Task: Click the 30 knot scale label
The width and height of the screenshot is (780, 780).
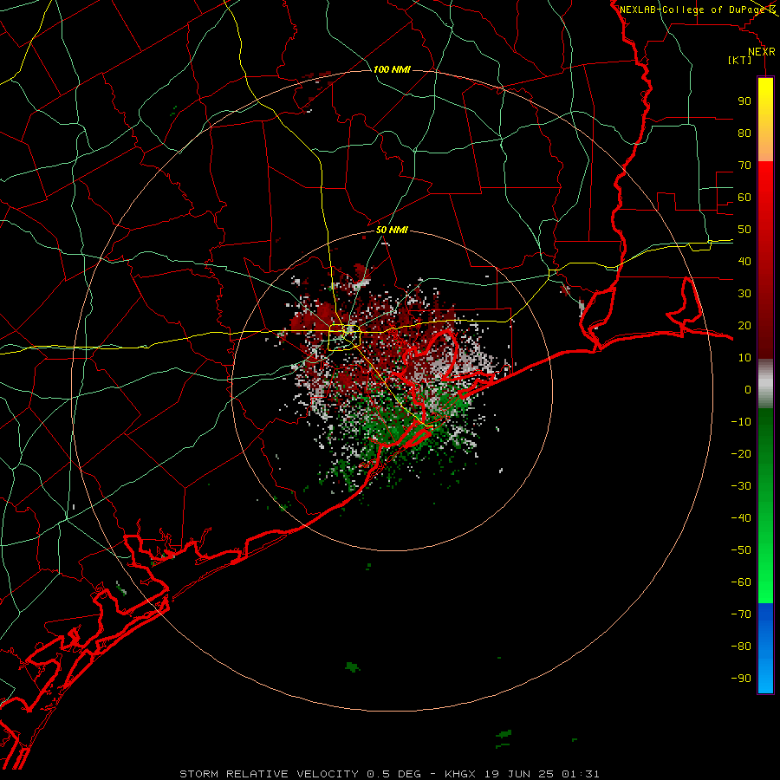Action: [744, 294]
